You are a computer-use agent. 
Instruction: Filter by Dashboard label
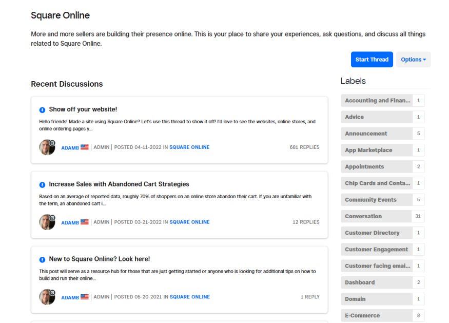point(377,282)
